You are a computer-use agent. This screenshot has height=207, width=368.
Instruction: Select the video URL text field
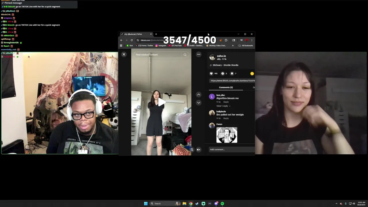coord(232,81)
